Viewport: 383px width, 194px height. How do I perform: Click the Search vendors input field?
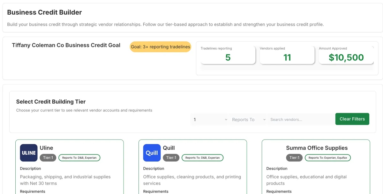[301, 119]
